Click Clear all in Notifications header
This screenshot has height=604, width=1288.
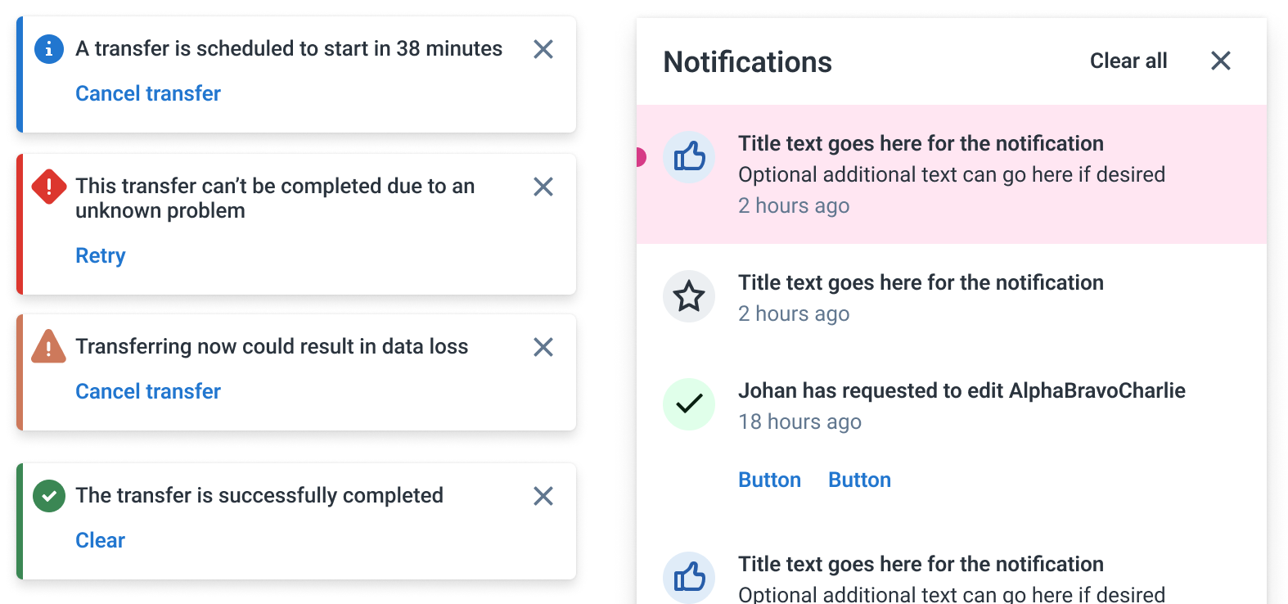pos(1128,61)
